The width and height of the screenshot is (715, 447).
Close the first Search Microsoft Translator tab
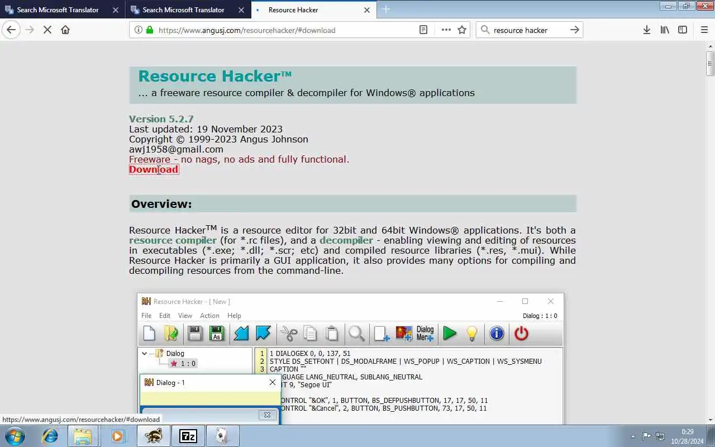coord(116,10)
